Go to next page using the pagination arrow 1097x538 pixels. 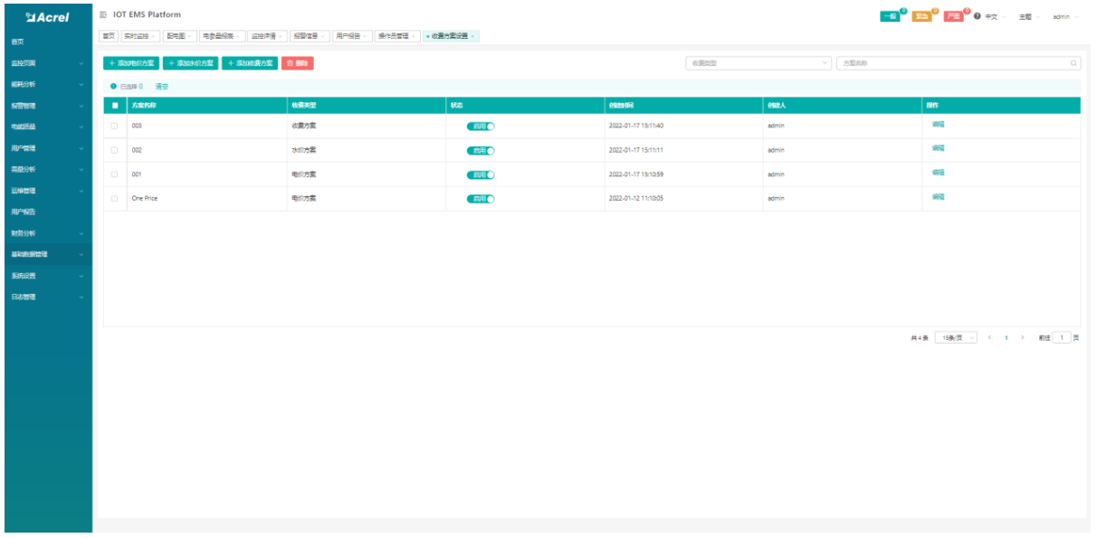[1022, 337]
